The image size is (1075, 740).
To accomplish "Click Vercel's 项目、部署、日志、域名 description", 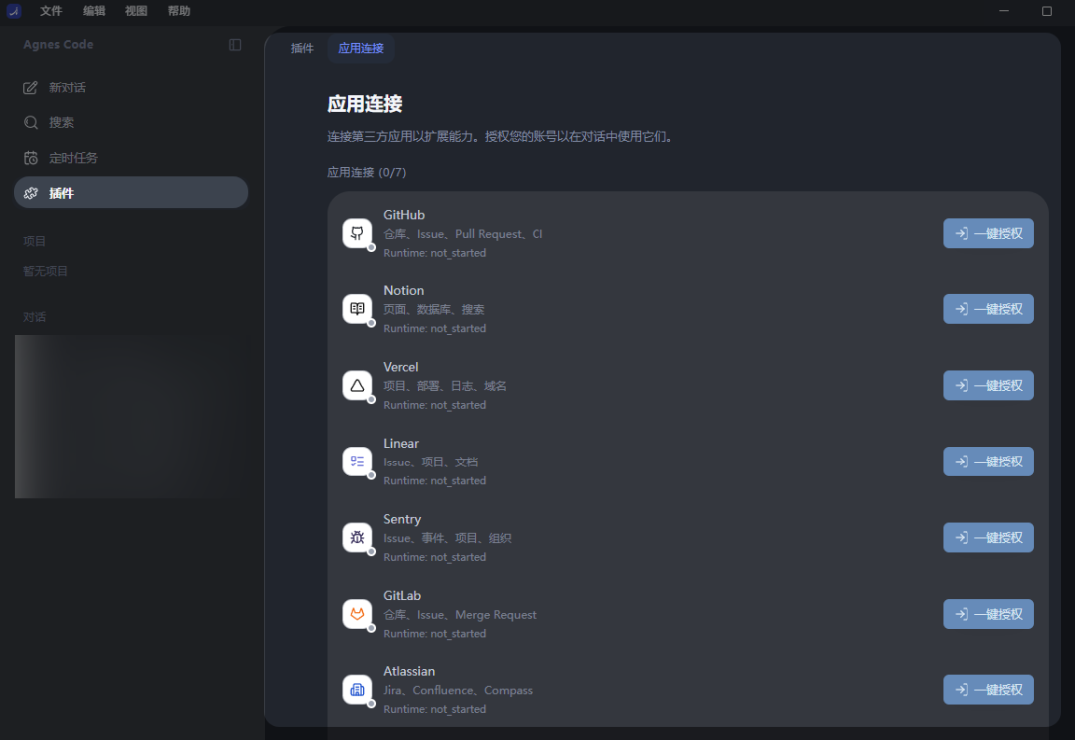I will tap(444, 386).
